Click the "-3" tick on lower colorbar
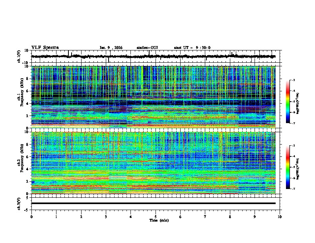Viewport: 315px width, 243px height. 294,146
